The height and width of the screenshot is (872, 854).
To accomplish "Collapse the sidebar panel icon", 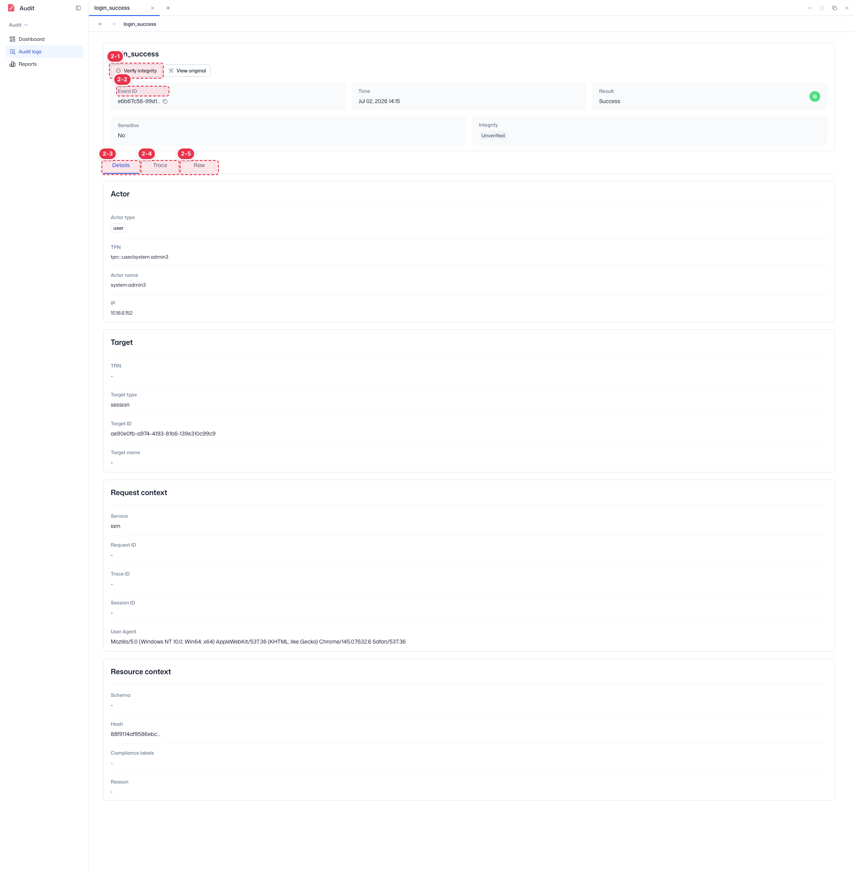I will coord(78,8).
